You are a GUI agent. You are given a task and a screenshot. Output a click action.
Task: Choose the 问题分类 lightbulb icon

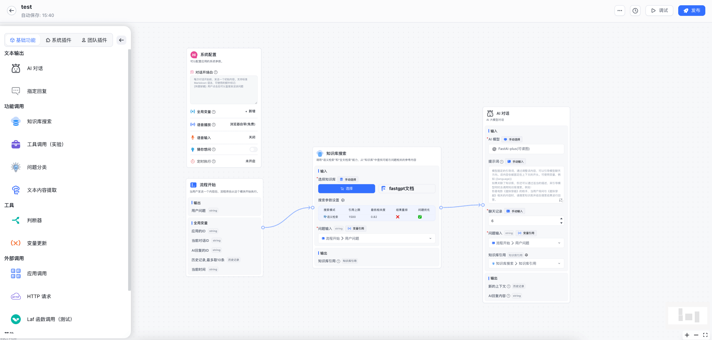click(x=16, y=167)
